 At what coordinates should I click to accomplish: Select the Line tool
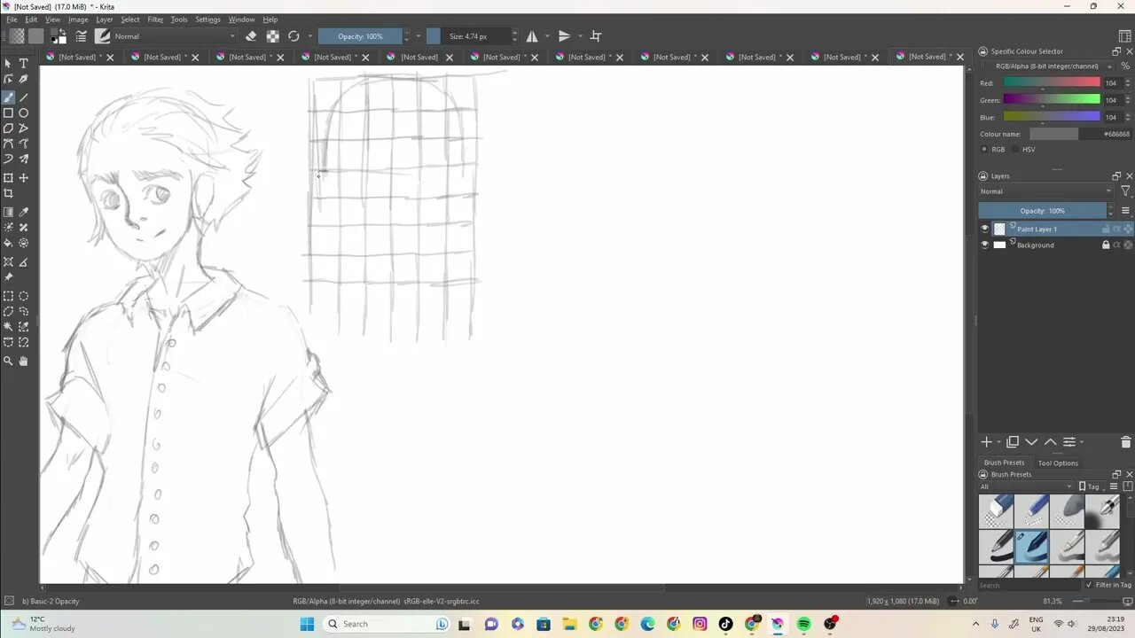24,97
